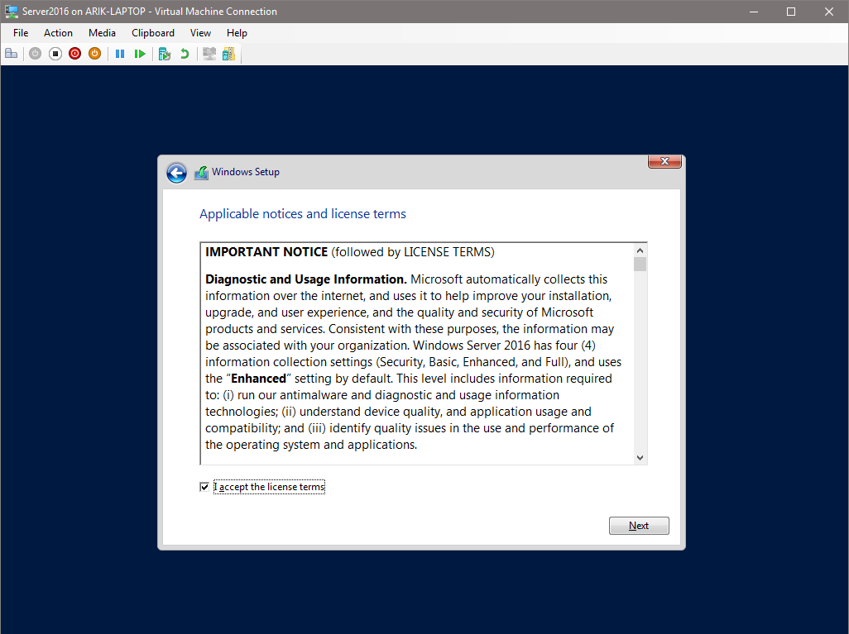Click the Next button

(x=639, y=526)
